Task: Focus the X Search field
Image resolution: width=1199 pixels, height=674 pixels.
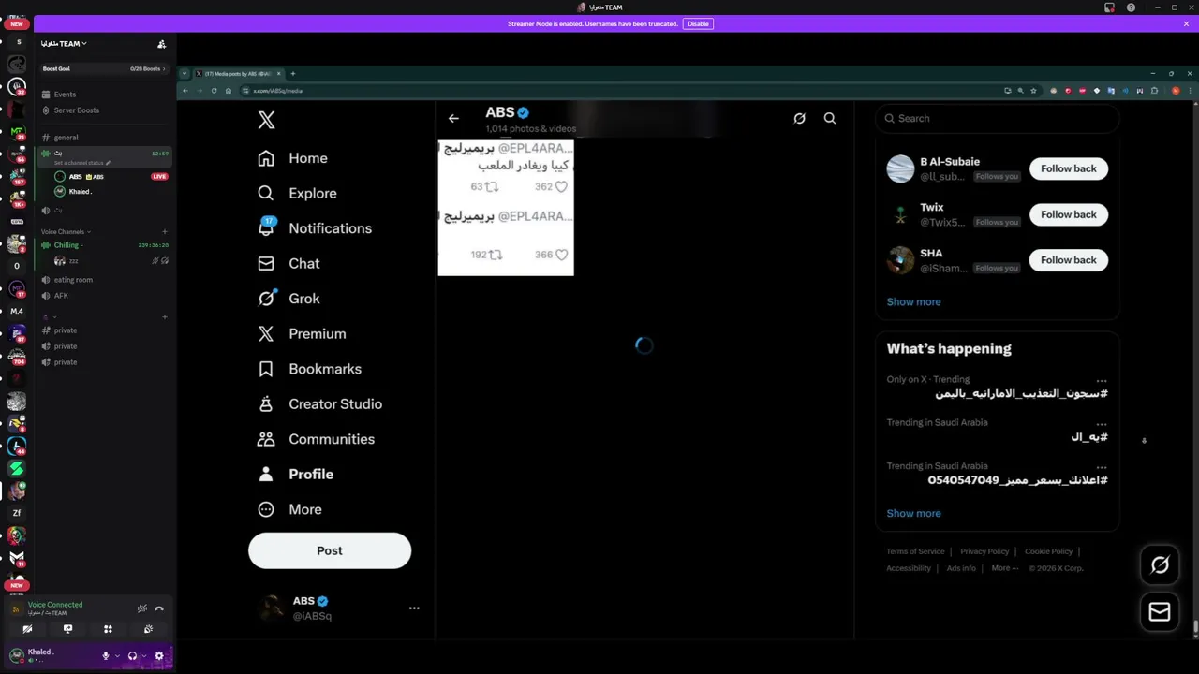Action: (x=998, y=118)
